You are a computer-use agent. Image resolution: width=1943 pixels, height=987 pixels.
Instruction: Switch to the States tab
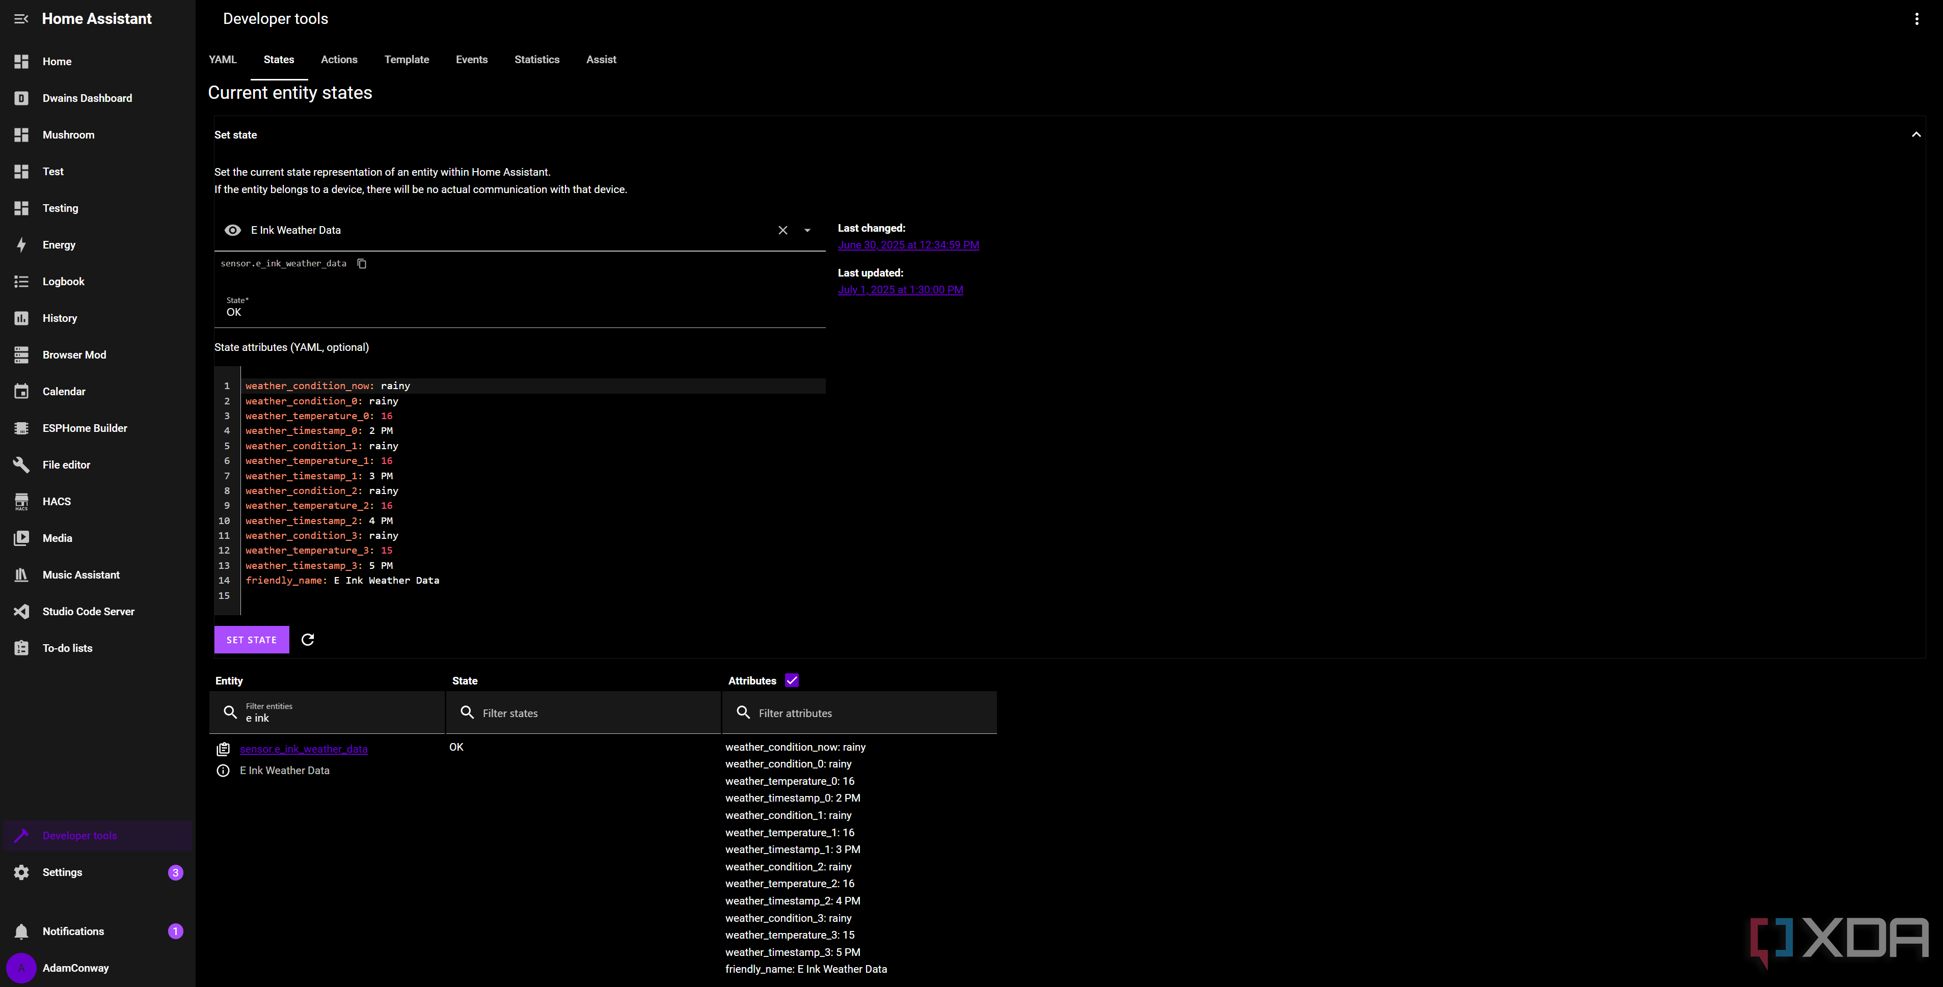point(279,60)
